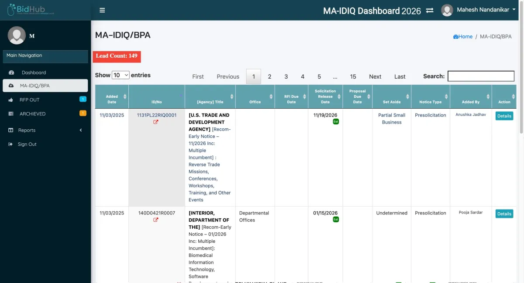
Task: Click Est badge under 01/15/2026
Action: 336,219
